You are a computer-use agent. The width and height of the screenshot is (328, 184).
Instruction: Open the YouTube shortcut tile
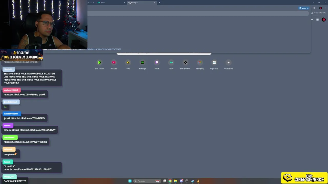coord(114,64)
